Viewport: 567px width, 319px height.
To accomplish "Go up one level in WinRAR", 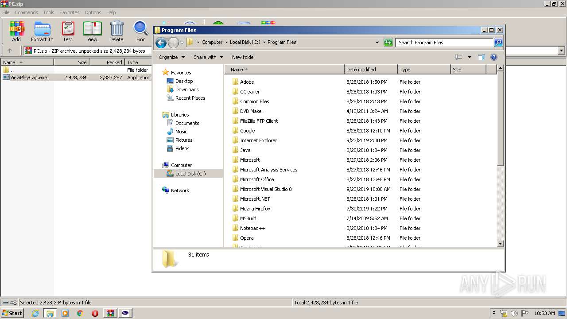I will 10,51.
